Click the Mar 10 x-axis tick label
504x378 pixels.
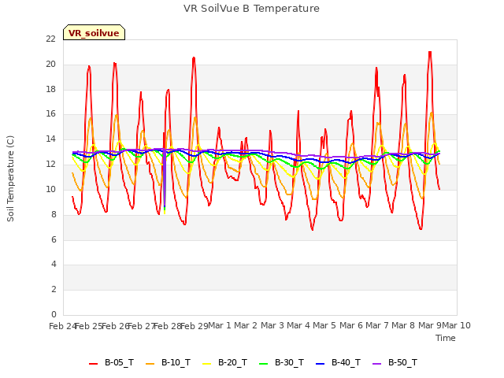tap(457, 325)
